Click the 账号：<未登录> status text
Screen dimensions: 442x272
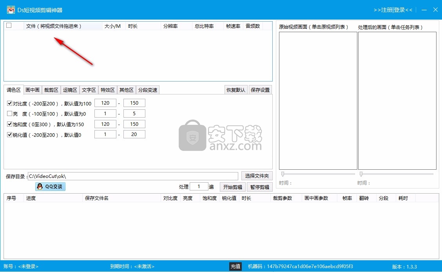coord(21,267)
